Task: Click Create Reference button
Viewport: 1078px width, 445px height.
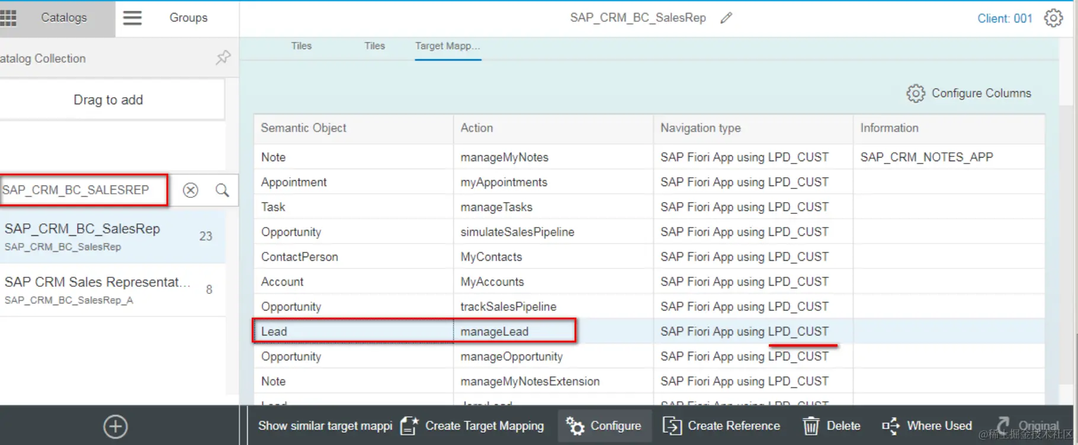Action: [x=721, y=425]
